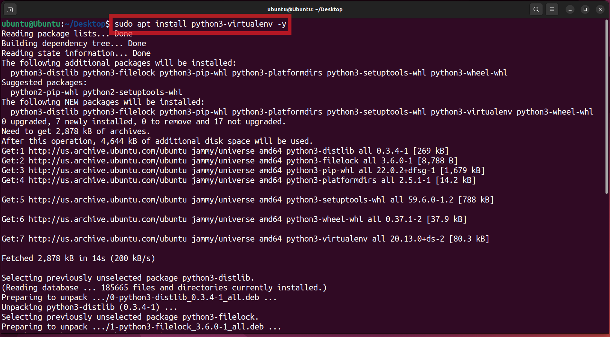Click the archive URL on the Get:1 line
Screen dimensions: 610x337
[107, 151]
